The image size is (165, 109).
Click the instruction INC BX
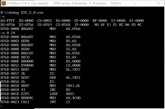[60, 90]
